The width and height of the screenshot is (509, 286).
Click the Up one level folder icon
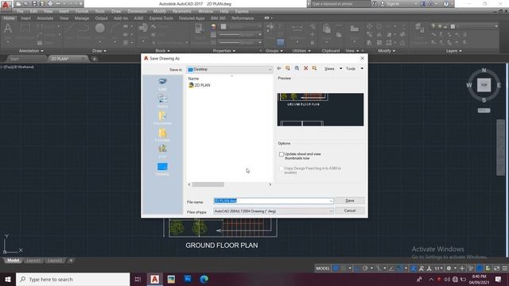[288, 68]
